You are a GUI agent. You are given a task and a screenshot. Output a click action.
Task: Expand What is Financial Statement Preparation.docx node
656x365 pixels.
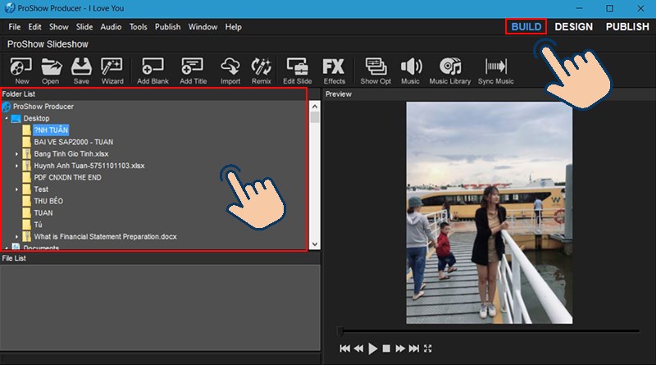16,236
